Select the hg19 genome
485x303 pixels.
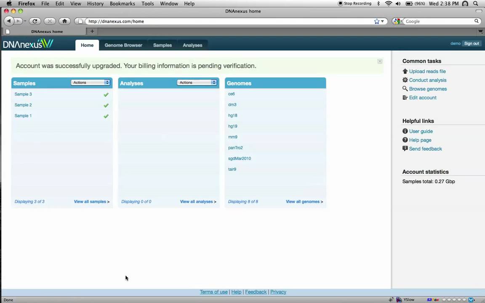(232, 126)
